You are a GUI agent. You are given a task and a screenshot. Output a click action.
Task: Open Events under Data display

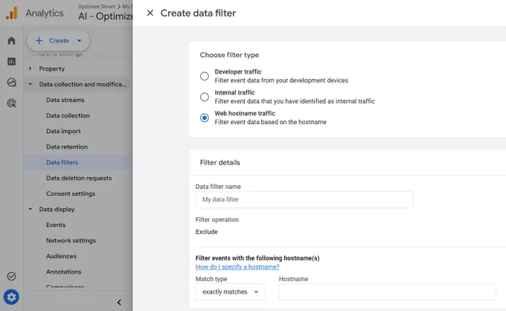[x=56, y=225]
